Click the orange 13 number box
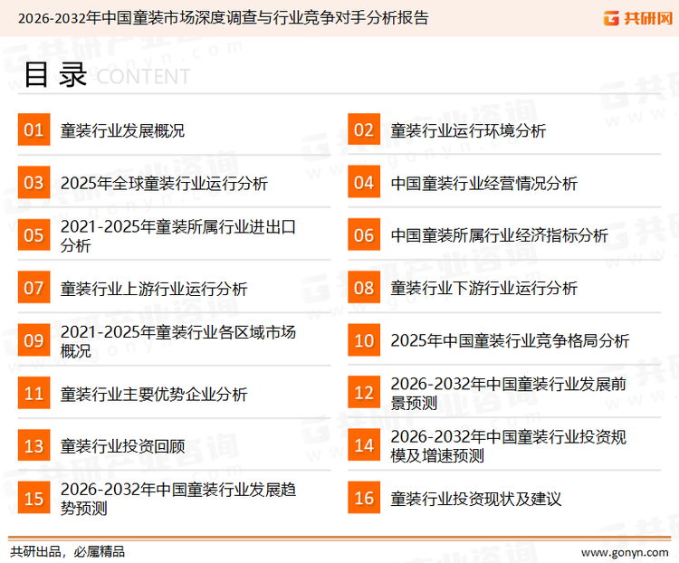 coord(33,445)
